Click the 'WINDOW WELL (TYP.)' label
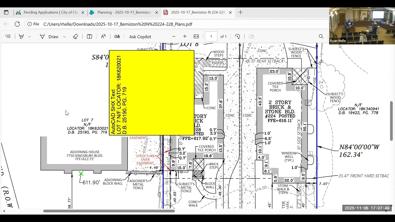The height and width of the screenshot is (222, 395). tap(289, 157)
